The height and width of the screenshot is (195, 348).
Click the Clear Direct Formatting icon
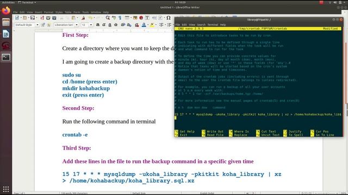(x=136, y=25)
